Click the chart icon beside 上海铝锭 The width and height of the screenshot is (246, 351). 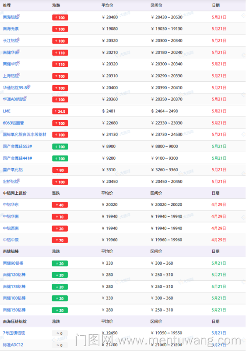point(19,75)
